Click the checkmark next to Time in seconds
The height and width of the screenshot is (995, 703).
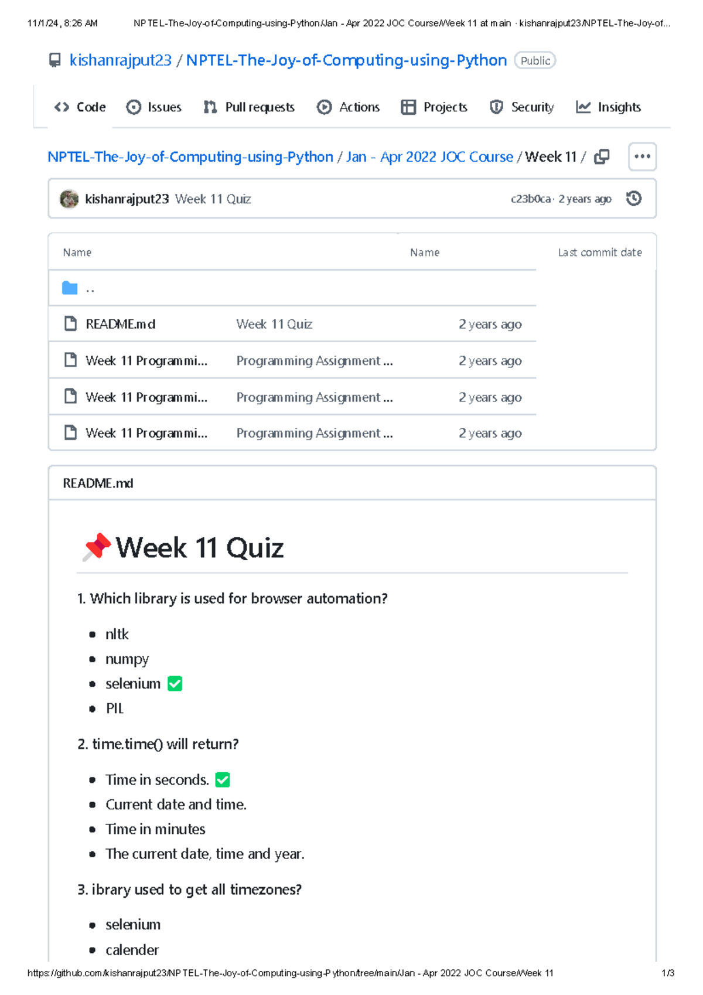[223, 780]
